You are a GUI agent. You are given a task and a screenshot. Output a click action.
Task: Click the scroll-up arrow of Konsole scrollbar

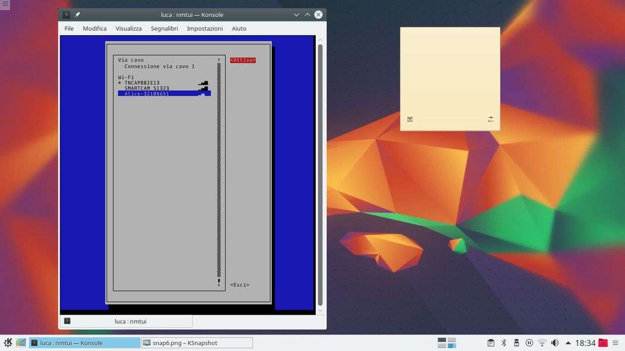click(320, 40)
